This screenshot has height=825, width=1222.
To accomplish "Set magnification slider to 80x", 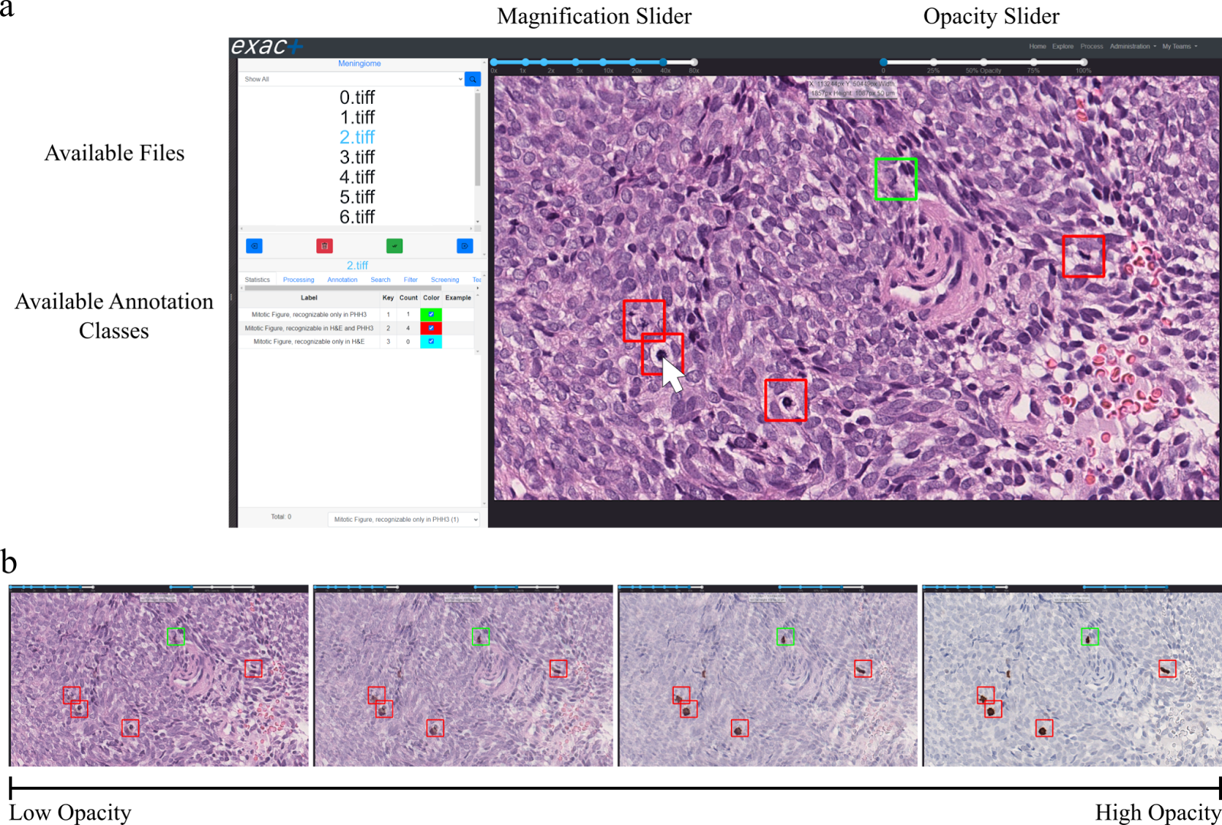I will [x=693, y=62].
